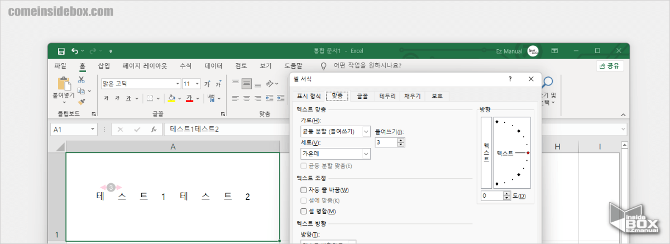This screenshot has height=244, width=670.
Task: Apply underline formatting
Action: pos(128,98)
